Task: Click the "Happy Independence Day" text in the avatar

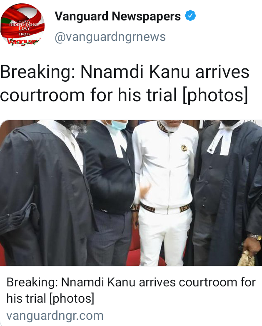Action: point(24,25)
